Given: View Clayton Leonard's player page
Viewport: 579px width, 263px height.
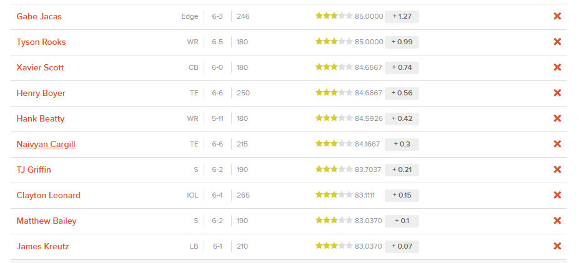Looking at the screenshot, I should [48, 195].
